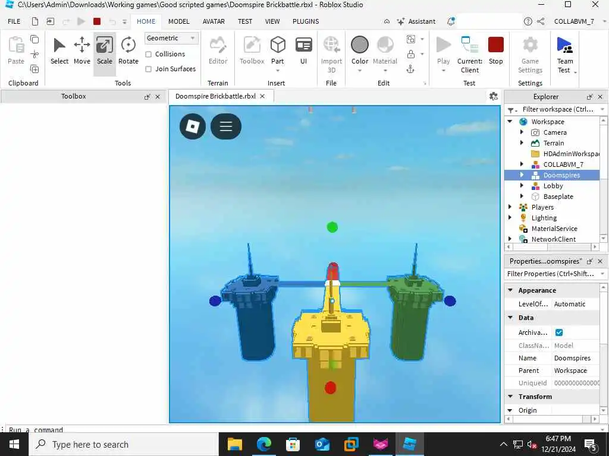This screenshot has height=456, width=609.
Task: Open the help question mark icon
Action: pyautogui.click(x=528, y=21)
